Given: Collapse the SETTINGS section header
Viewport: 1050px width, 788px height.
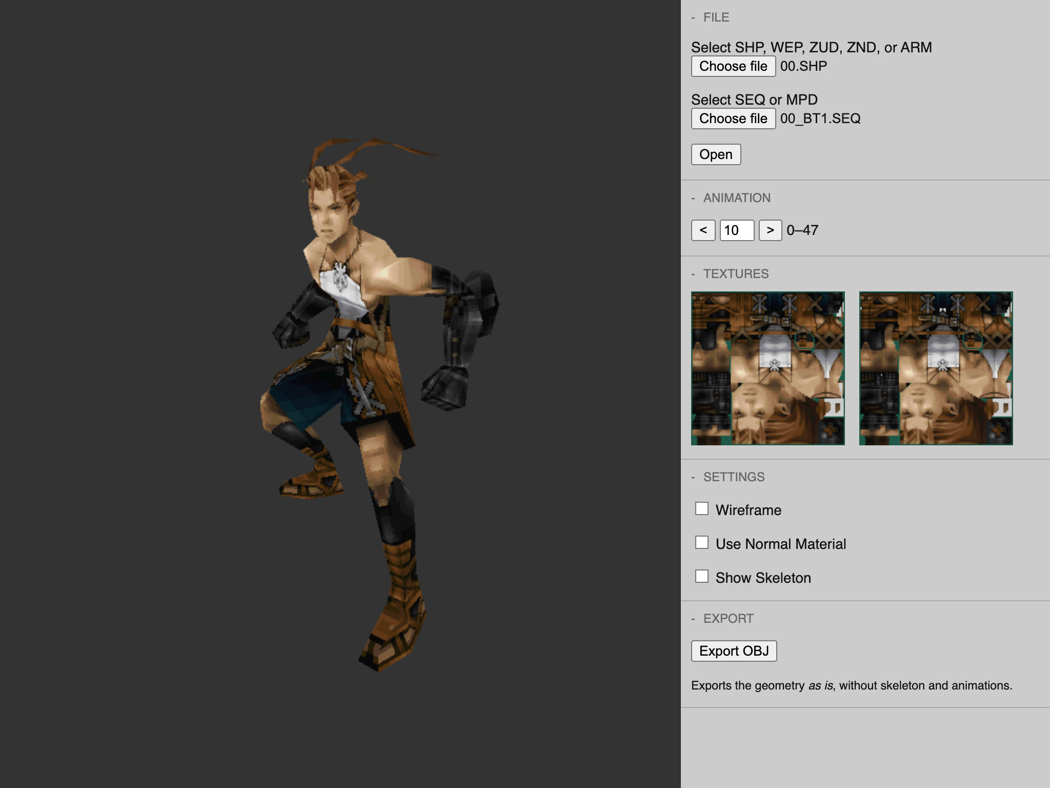Looking at the screenshot, I should (x=733, y=477).
